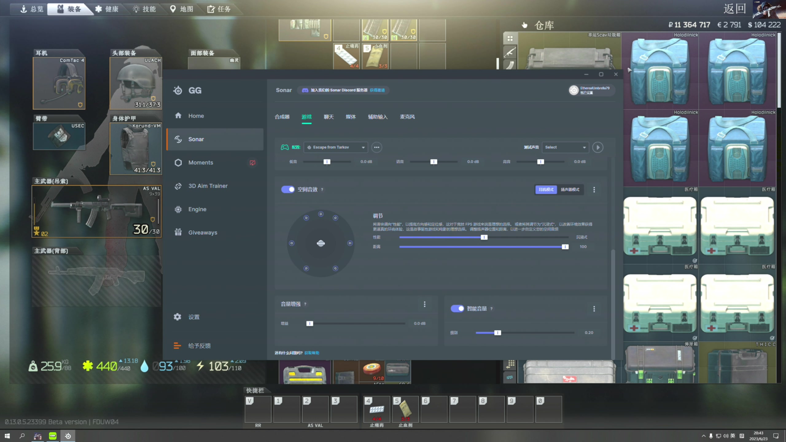Switch to the 麦克风 microphone tab
This screenshot has height=442, width=786.
(x=407, y=117)
